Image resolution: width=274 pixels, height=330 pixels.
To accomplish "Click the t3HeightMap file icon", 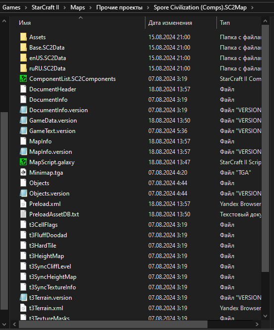I will [x=23, y=256].
